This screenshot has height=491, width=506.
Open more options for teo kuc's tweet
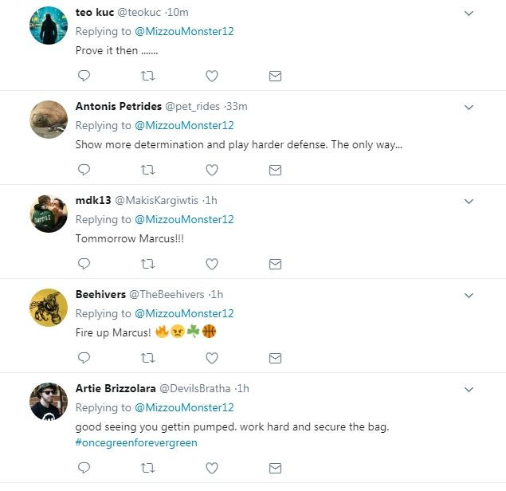[469, 14]
